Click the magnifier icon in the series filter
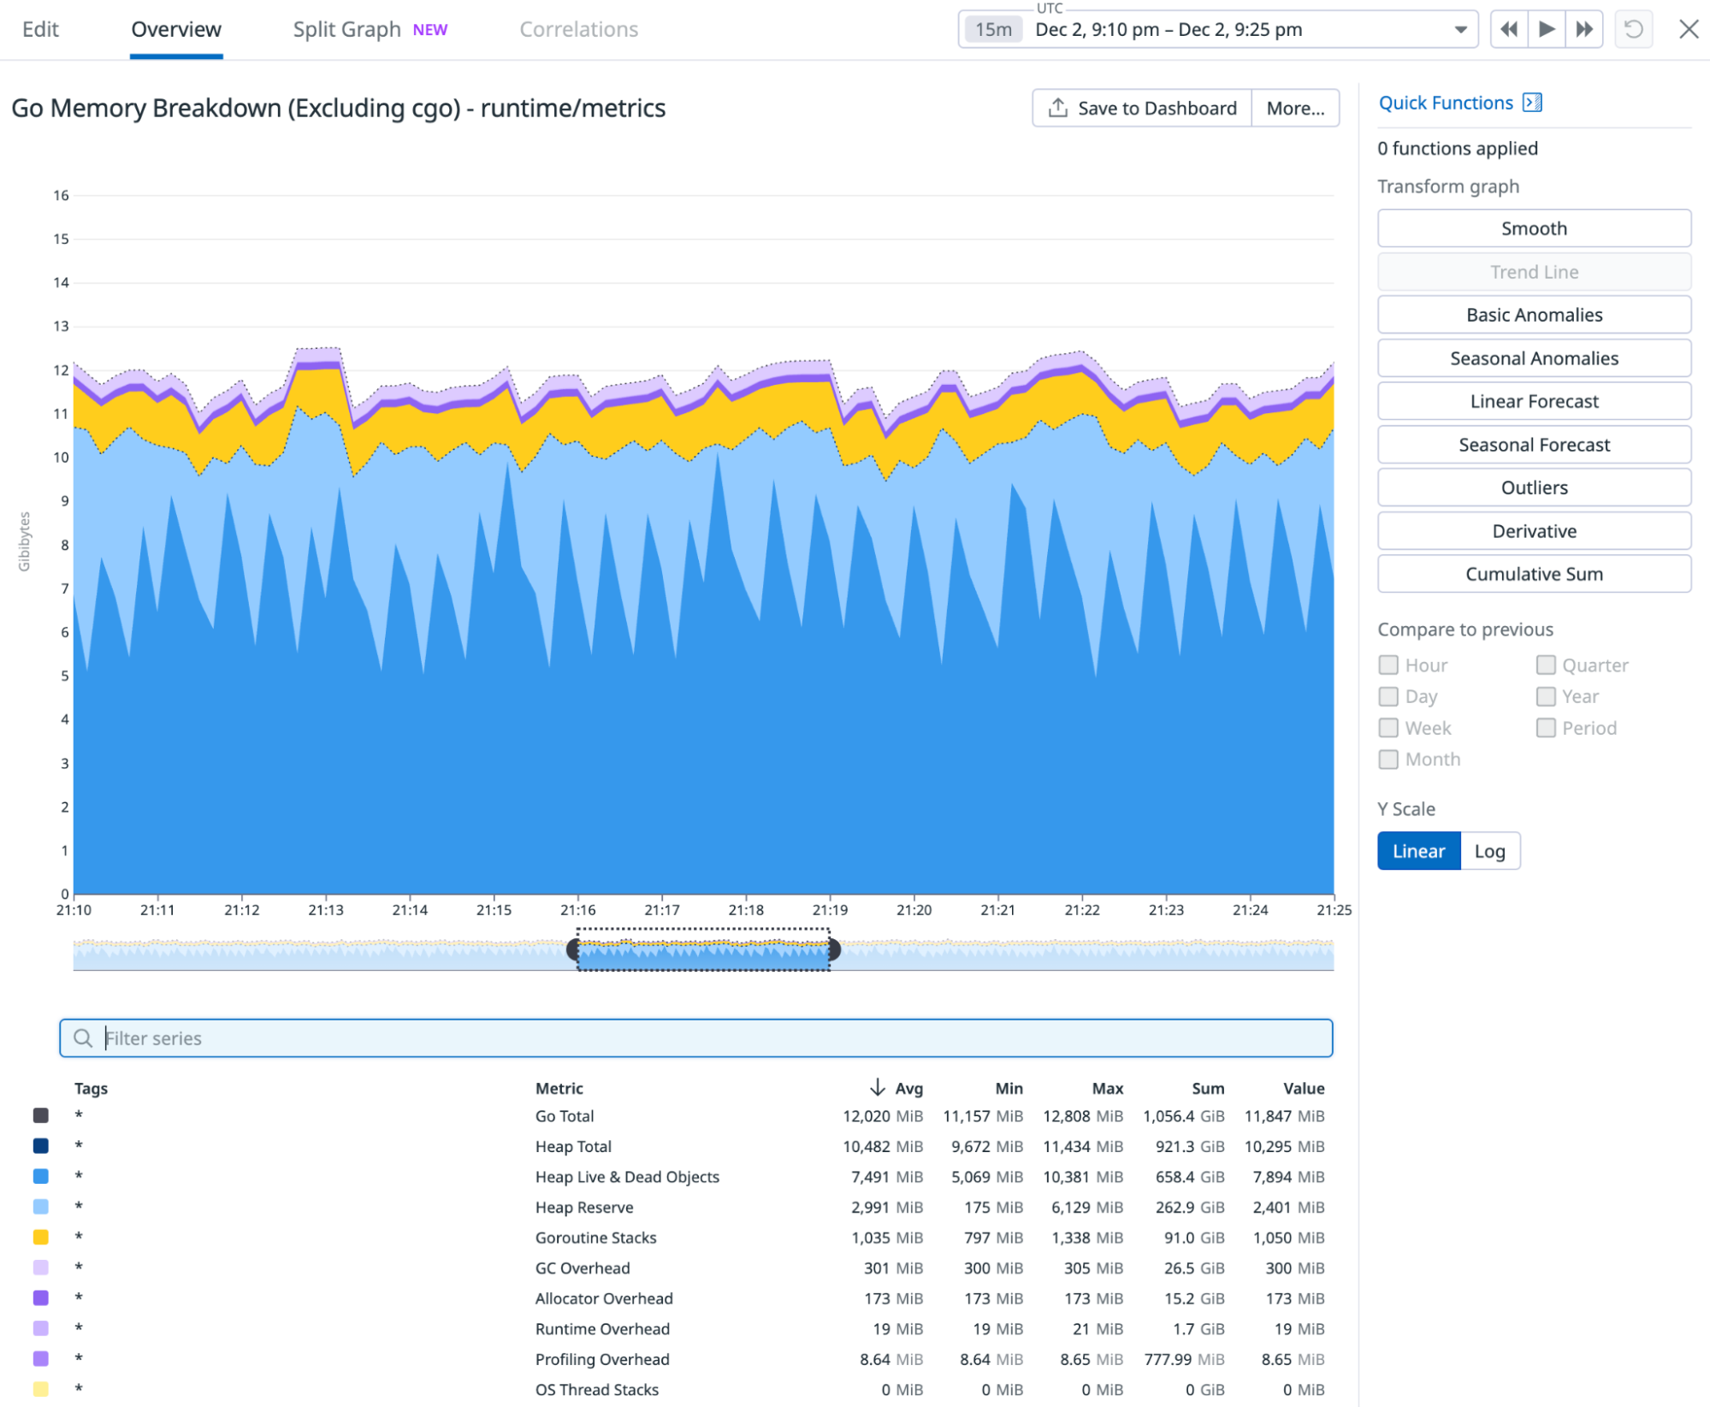Image resolution: width=1710 pixels, height=1407 pixels. coord(83,1038)
